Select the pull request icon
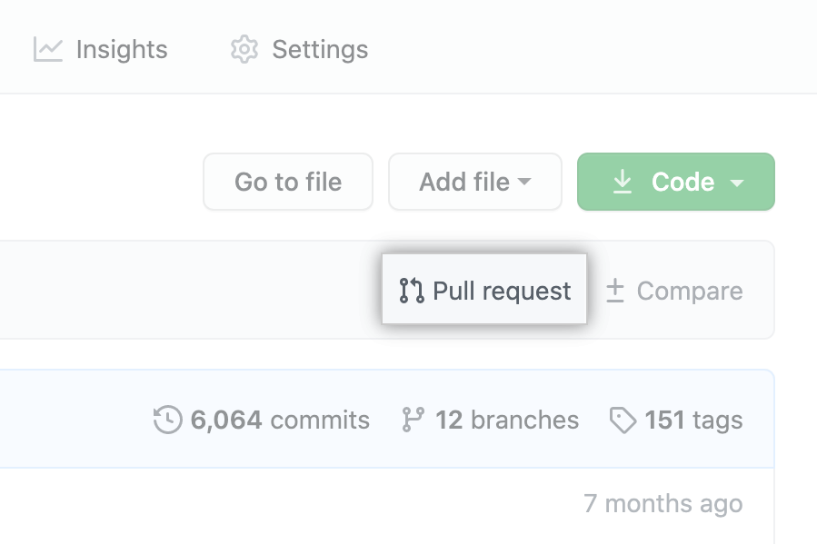 point(411,290)
